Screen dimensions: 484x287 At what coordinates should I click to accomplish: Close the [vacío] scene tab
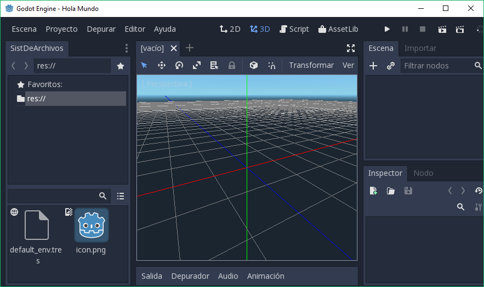174,48
